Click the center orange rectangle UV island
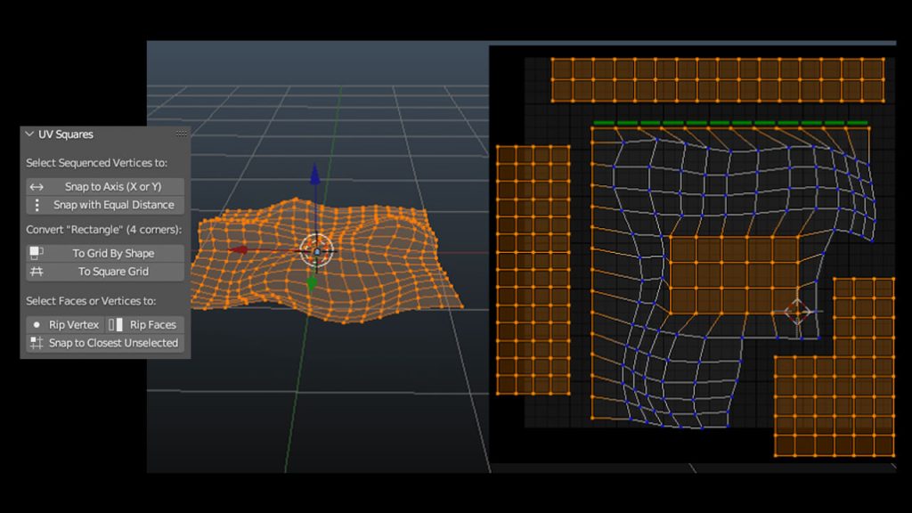912x513 pixels. click(734, 274)
